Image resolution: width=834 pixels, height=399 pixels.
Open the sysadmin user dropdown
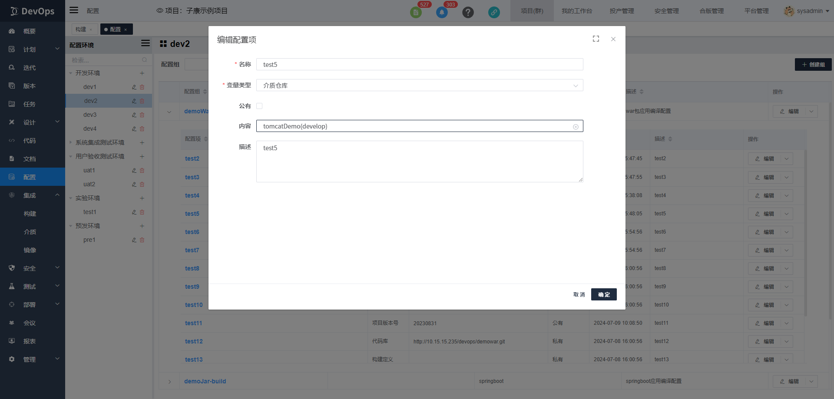[807, 11]
